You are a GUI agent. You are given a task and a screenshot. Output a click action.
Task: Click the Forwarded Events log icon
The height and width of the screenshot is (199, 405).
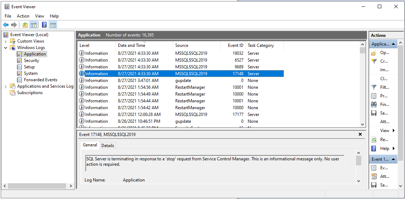(19, 80)
